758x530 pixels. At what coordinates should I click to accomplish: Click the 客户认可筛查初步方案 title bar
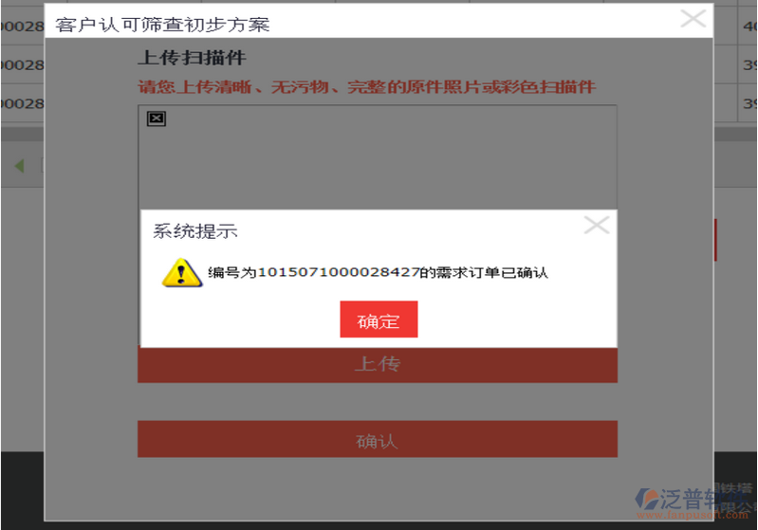[x=379, y=22]
